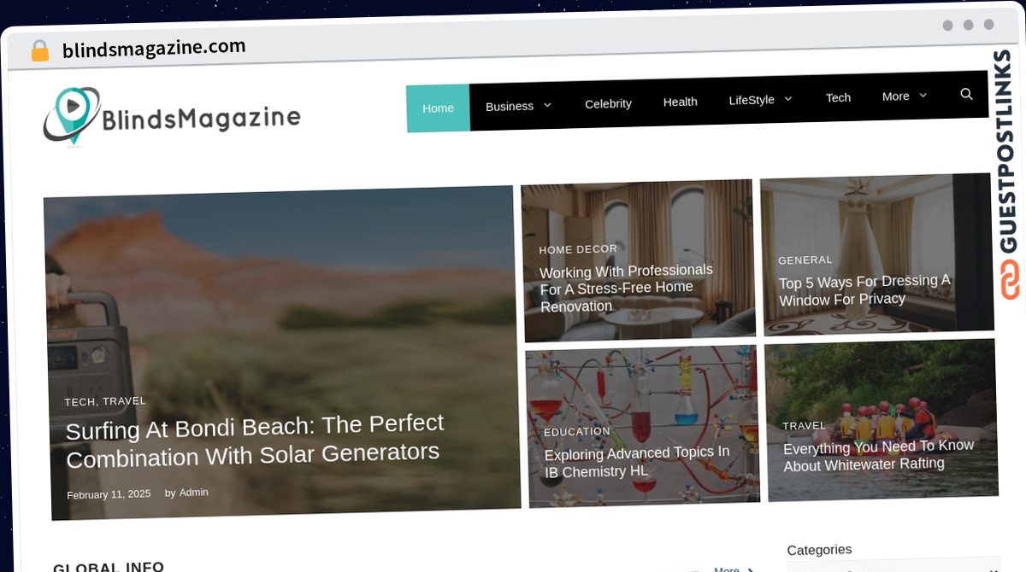
Task: Go to the Home tab
Action: coord(438,108)
